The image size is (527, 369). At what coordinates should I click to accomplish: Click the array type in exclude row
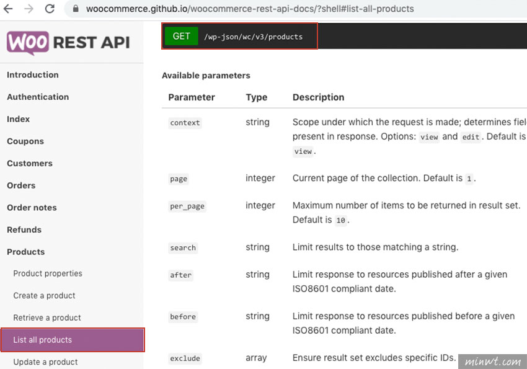click(x=256, y=358)
